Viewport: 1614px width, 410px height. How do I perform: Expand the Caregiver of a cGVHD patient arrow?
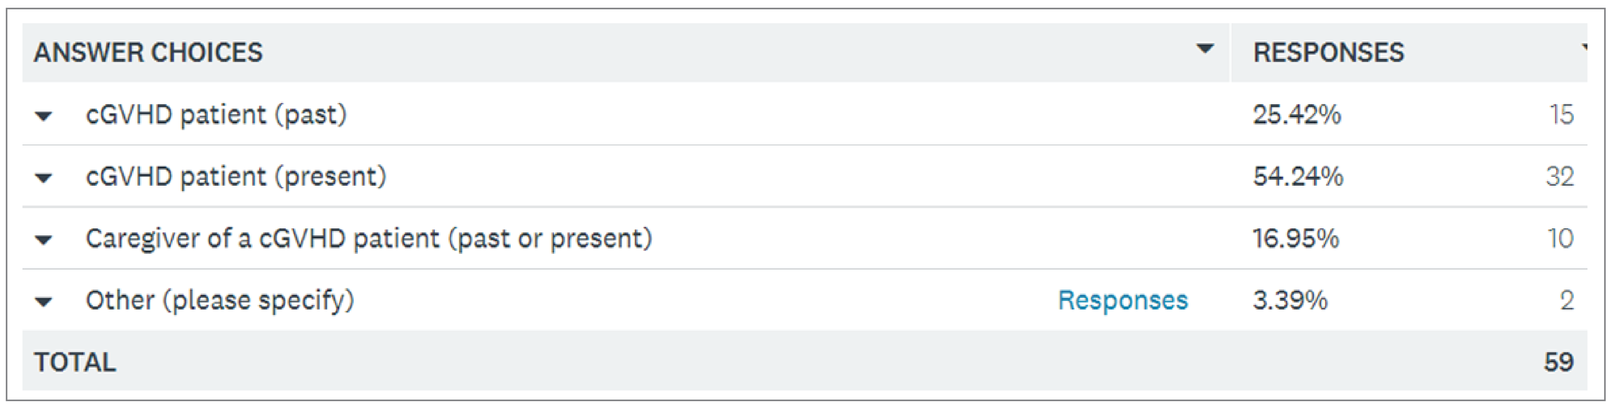[43, 240]
